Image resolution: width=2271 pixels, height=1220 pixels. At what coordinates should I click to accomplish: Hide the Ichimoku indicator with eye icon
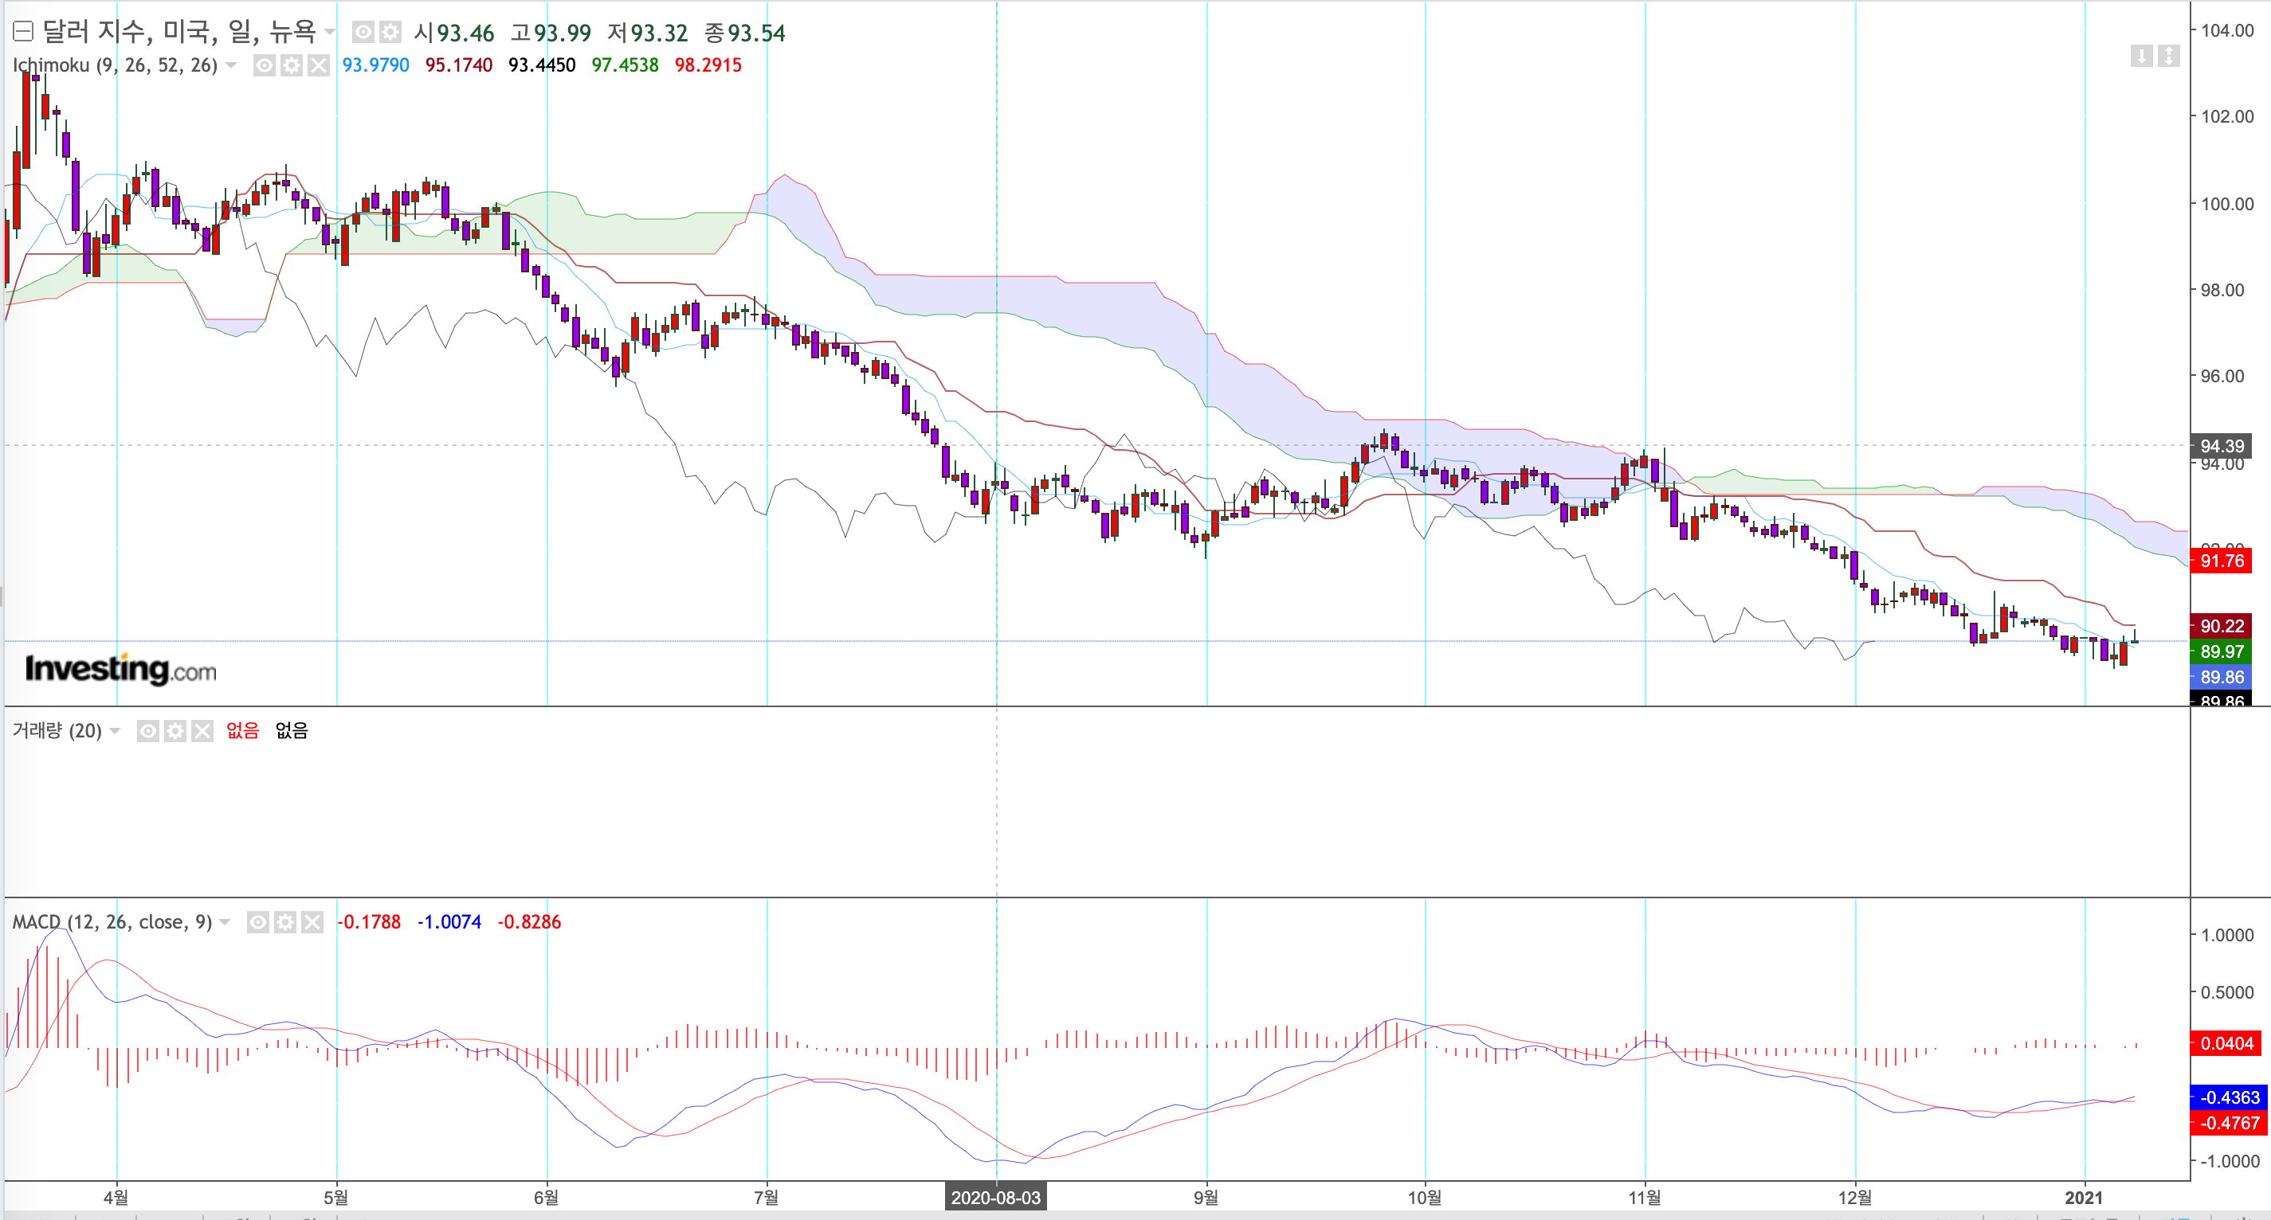point(264,65)
